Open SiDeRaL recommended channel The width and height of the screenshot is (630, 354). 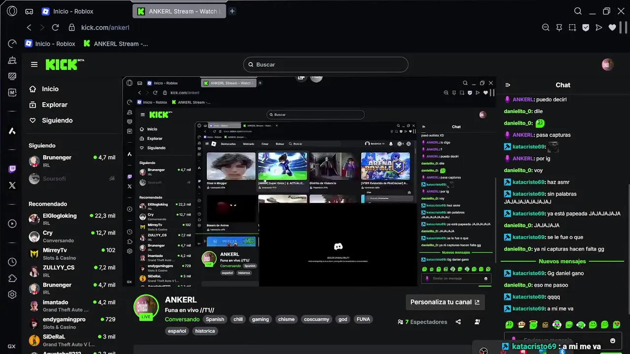(72, 340)
